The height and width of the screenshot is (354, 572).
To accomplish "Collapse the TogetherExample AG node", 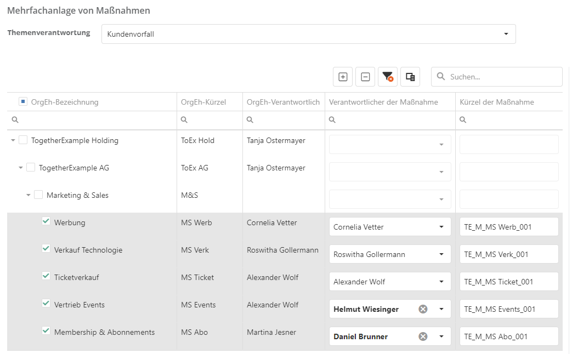I will tap(21, 168).
